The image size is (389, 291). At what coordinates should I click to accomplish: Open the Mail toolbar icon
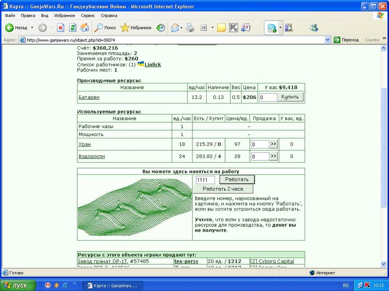[x=175, y=28]
